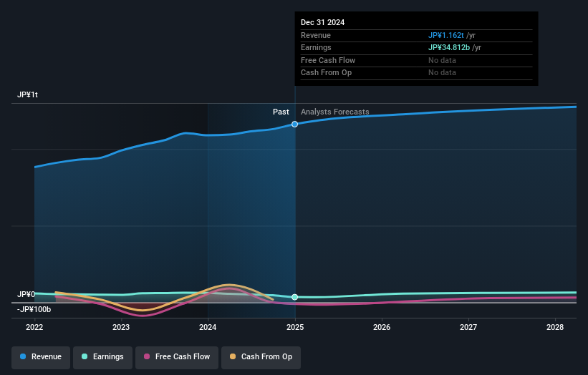Click the Cash From Op tooltip row label
This screenshot has height=375, width=588.
click(326, 73)
